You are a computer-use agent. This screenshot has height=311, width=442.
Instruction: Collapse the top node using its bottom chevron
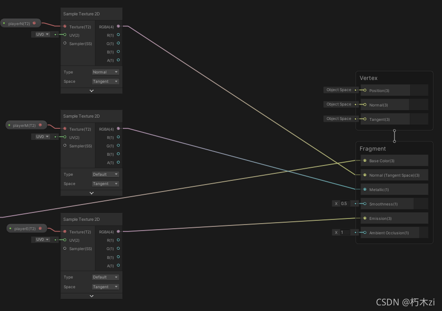tap(91, 91)
